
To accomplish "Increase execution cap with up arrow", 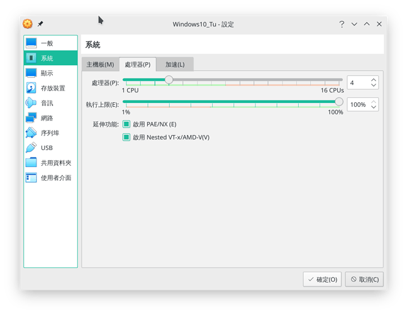I will click(374, 102).
